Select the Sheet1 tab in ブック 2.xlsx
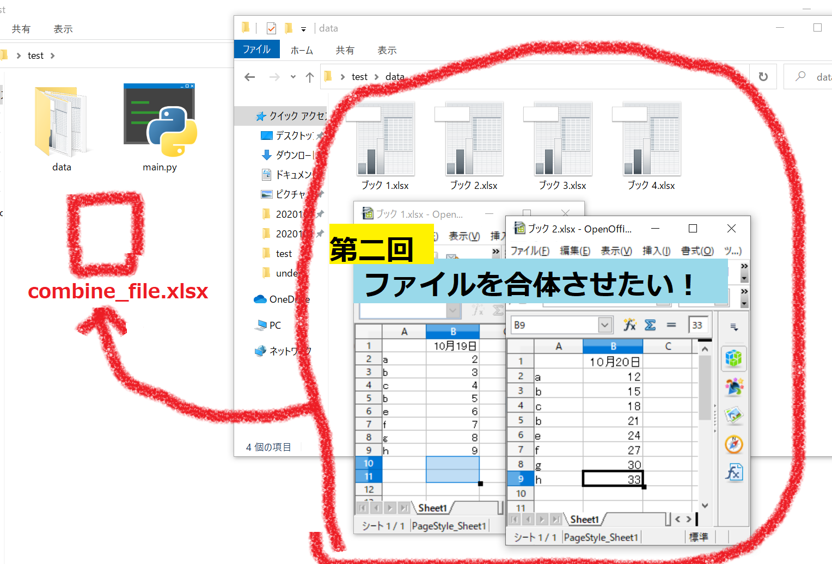The image size is (832, 564). pyautogui.click(x=584, y=519)
